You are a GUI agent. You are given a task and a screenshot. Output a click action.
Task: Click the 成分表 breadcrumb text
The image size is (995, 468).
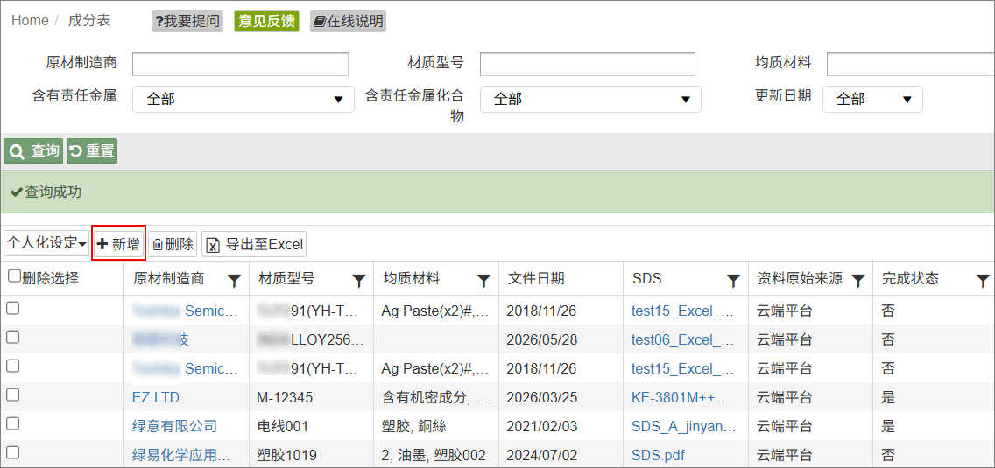pos(88,21)
